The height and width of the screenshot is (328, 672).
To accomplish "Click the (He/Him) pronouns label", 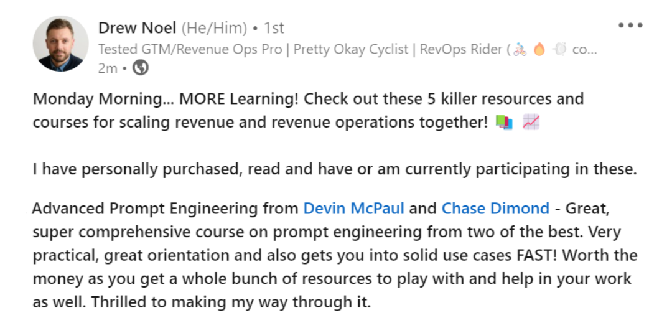I will [214, 28].
